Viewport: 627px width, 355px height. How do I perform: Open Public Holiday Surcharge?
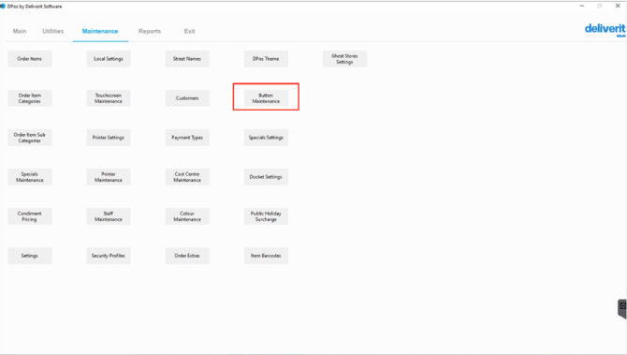pos(266,216)
